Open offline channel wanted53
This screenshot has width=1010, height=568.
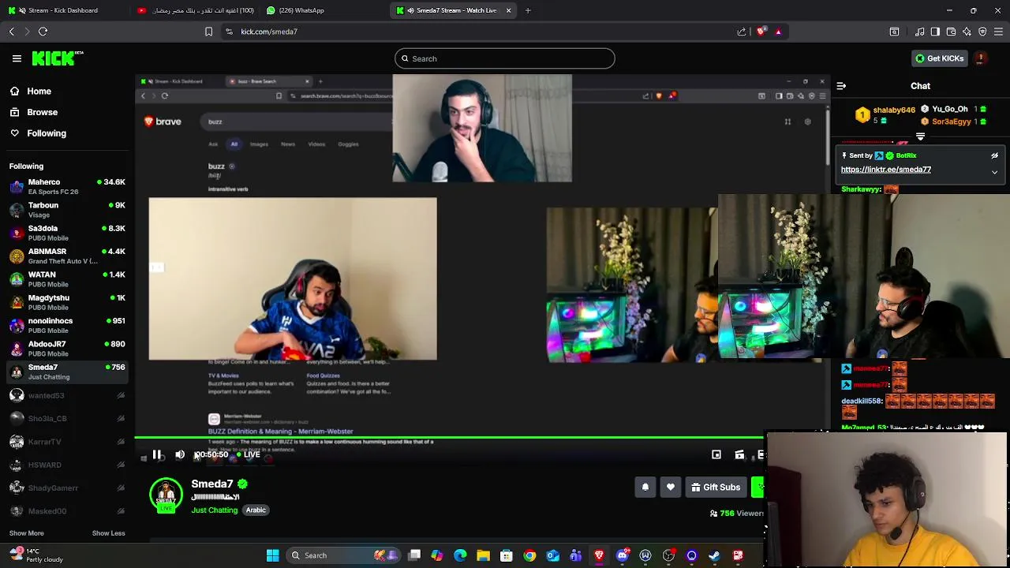click(x=67, y=395)
